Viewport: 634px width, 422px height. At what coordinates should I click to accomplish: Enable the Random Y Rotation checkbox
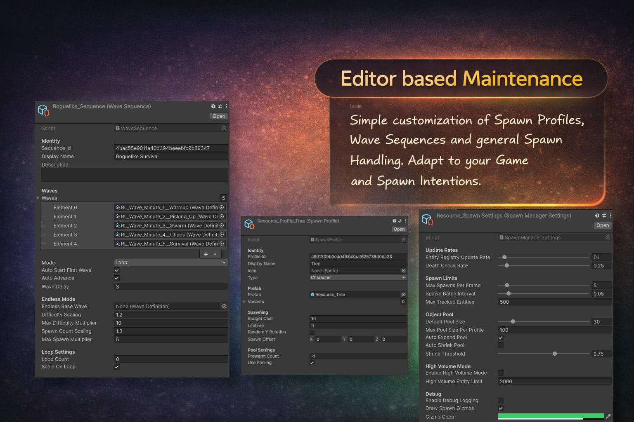pos(312,332)
